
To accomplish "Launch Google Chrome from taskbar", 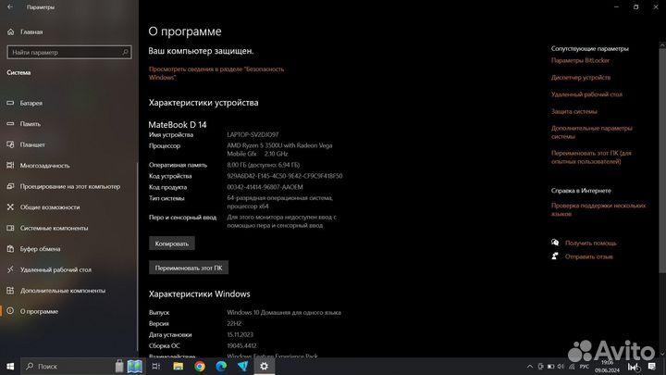I will pyautogui.click(x=200, y=366).
